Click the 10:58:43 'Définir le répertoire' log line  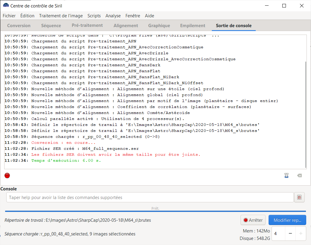pos(132,125)
